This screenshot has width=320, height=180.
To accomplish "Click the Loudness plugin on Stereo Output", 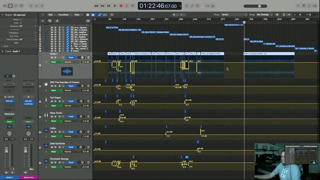I will (x=28, y=104).
